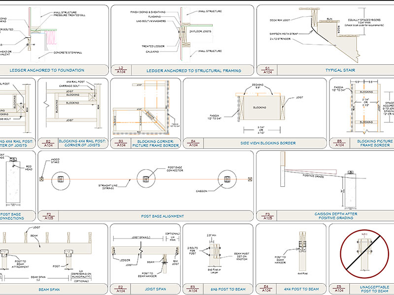Click the '2 x 12 STRINGER' callout
Viewport: 394px width, 295px height.
coord(280,39)
